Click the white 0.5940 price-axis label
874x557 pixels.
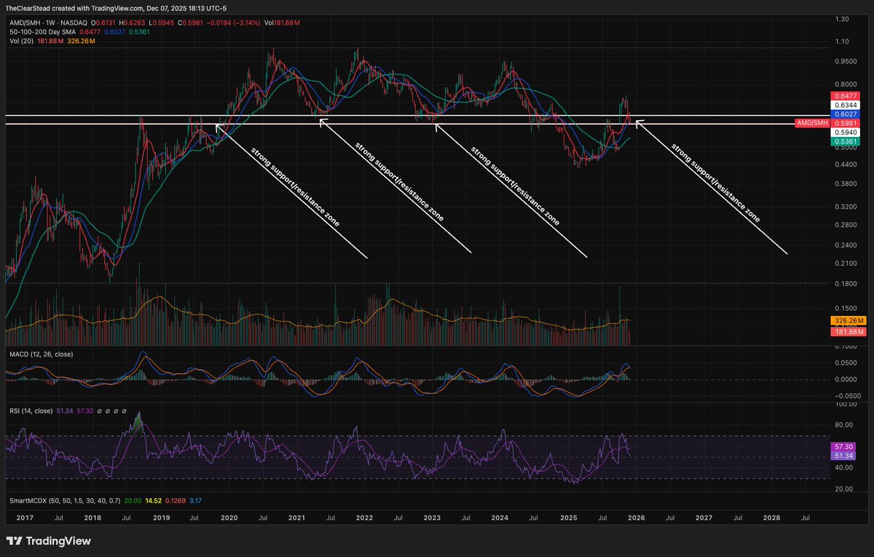pyautogui.click(x=844, y=133)
